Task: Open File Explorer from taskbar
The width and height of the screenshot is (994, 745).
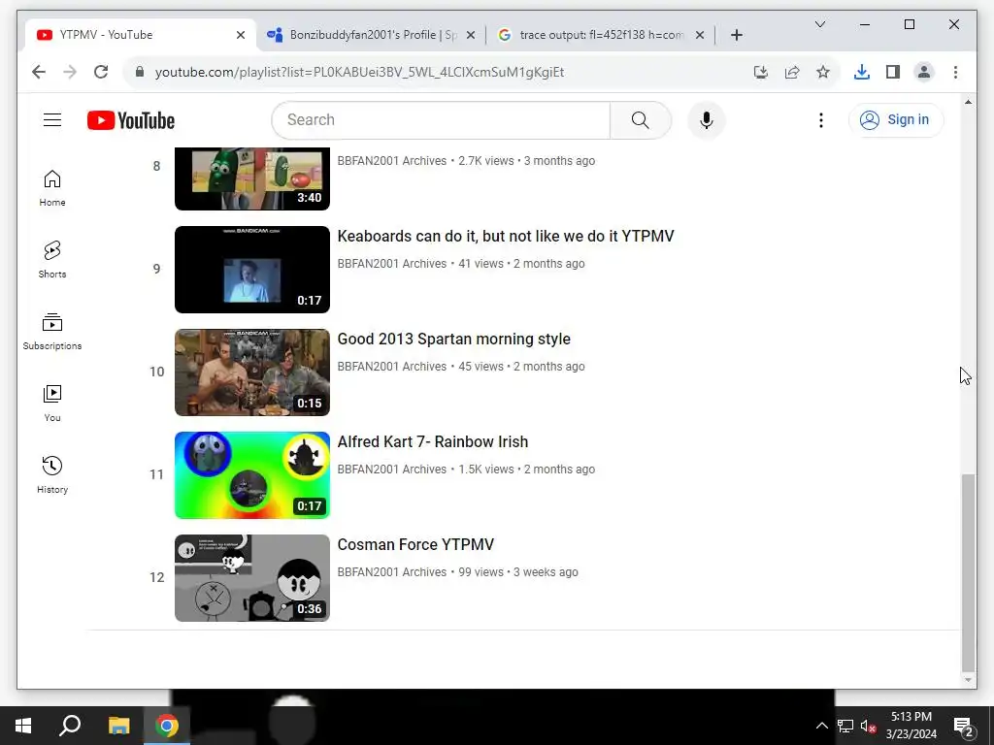Action: (118, 726)
